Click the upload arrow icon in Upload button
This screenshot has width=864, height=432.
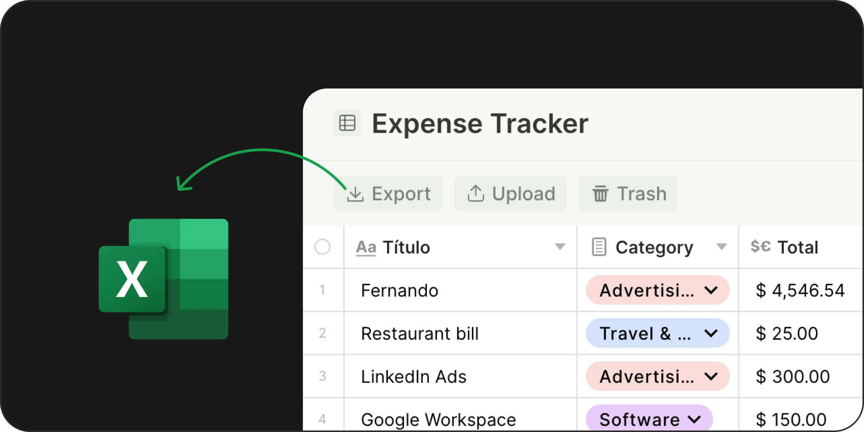[x=475, y=193]
